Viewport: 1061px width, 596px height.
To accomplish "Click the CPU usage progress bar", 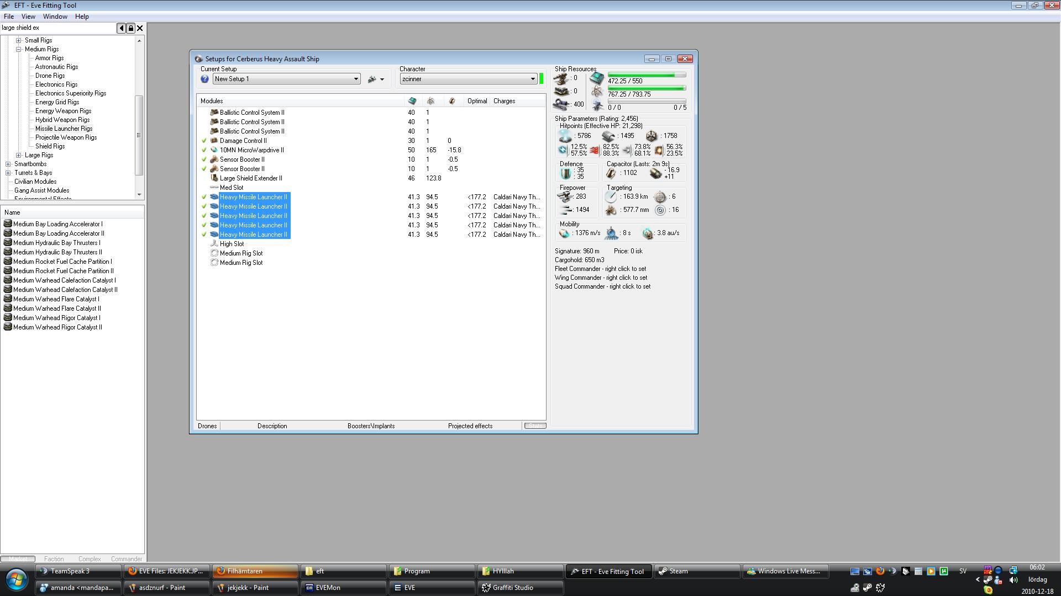I will (x=647, y=74).
